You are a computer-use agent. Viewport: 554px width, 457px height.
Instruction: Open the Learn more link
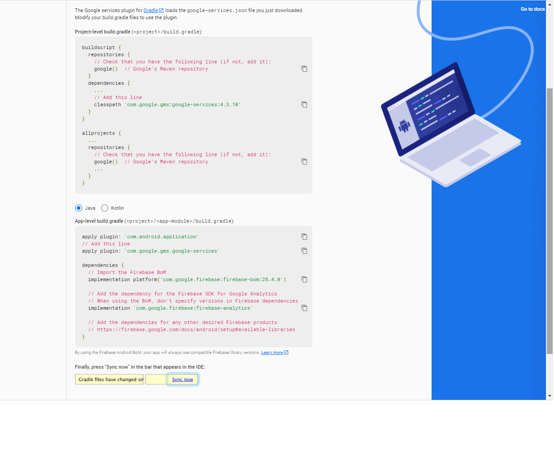coord(272,353)
